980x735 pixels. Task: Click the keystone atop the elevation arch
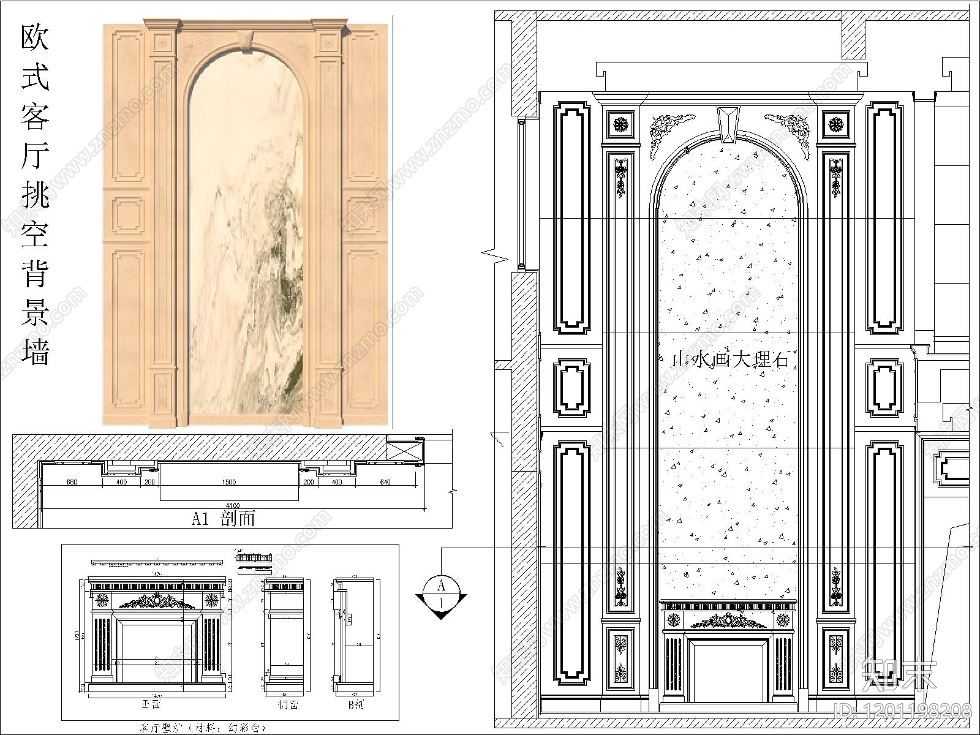point(728,122)
